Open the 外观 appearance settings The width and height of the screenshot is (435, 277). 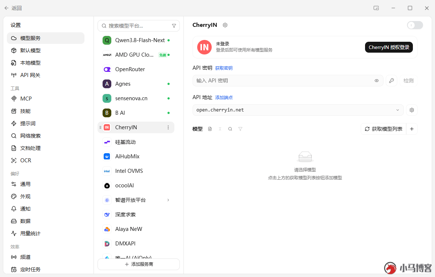click(x=46, y=196)
